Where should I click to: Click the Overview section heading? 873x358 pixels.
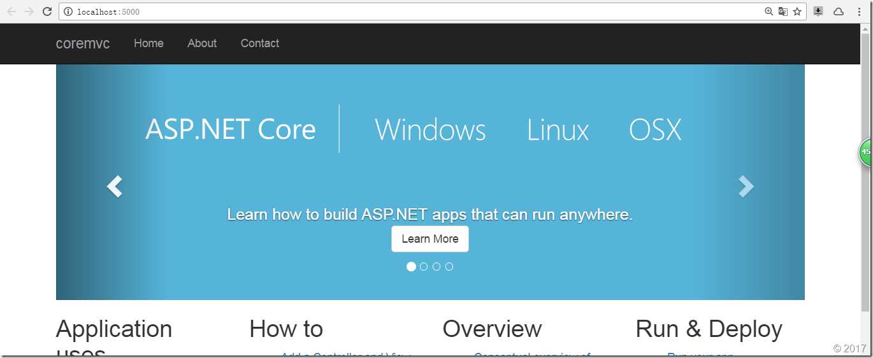pyautogui.click(x=492, y=329)
